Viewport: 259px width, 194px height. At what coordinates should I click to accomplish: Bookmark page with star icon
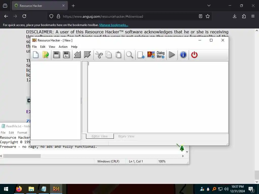208,16
